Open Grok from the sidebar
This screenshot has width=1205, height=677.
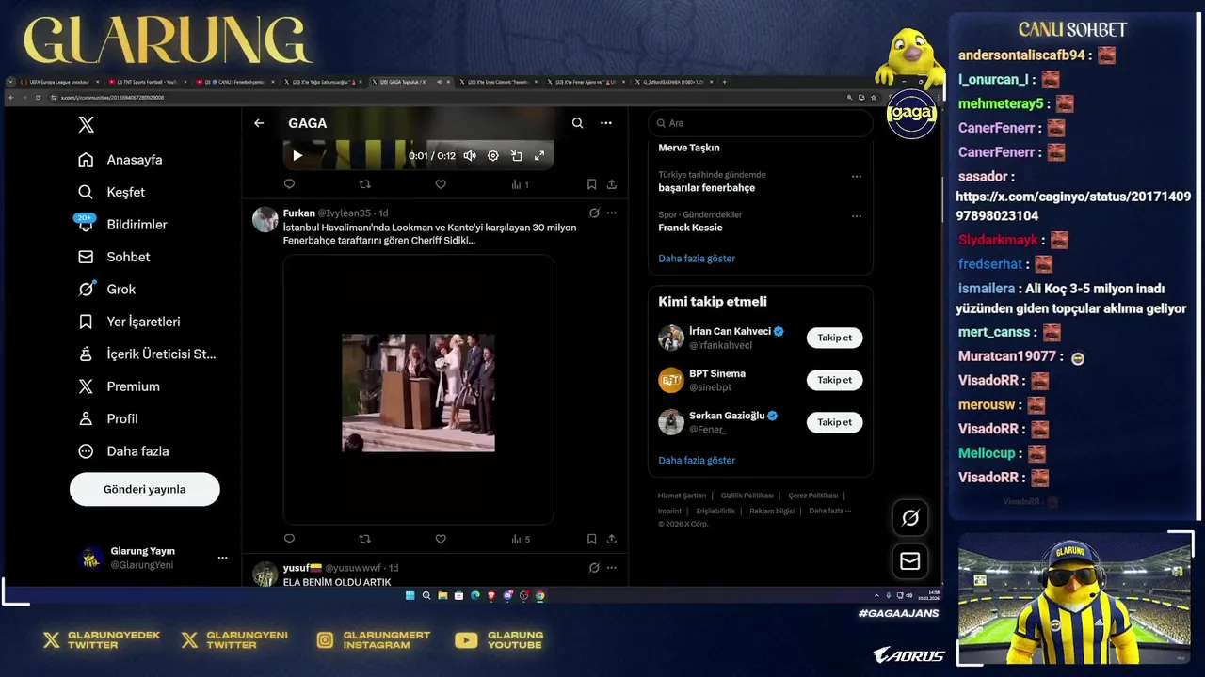click(107, 289)
